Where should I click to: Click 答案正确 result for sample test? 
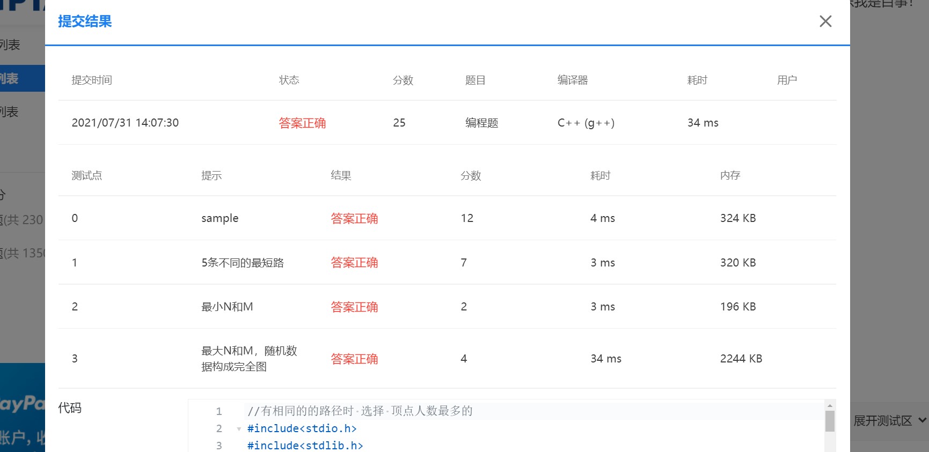354,218
